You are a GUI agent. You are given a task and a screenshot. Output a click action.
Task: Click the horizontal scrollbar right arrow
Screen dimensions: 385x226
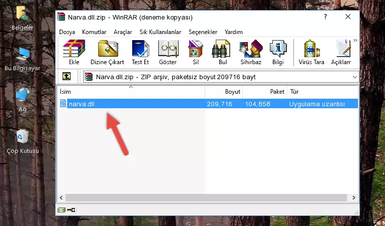click(353, 197)
